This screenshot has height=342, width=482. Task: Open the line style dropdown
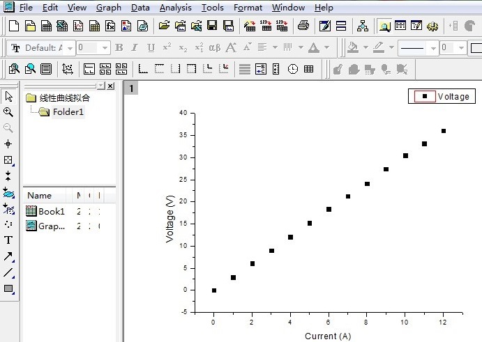click(x=433, y=48)
